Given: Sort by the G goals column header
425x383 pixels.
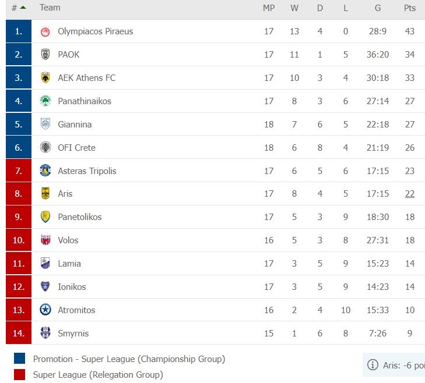Looking at the screenshot, I should (378, 8).
